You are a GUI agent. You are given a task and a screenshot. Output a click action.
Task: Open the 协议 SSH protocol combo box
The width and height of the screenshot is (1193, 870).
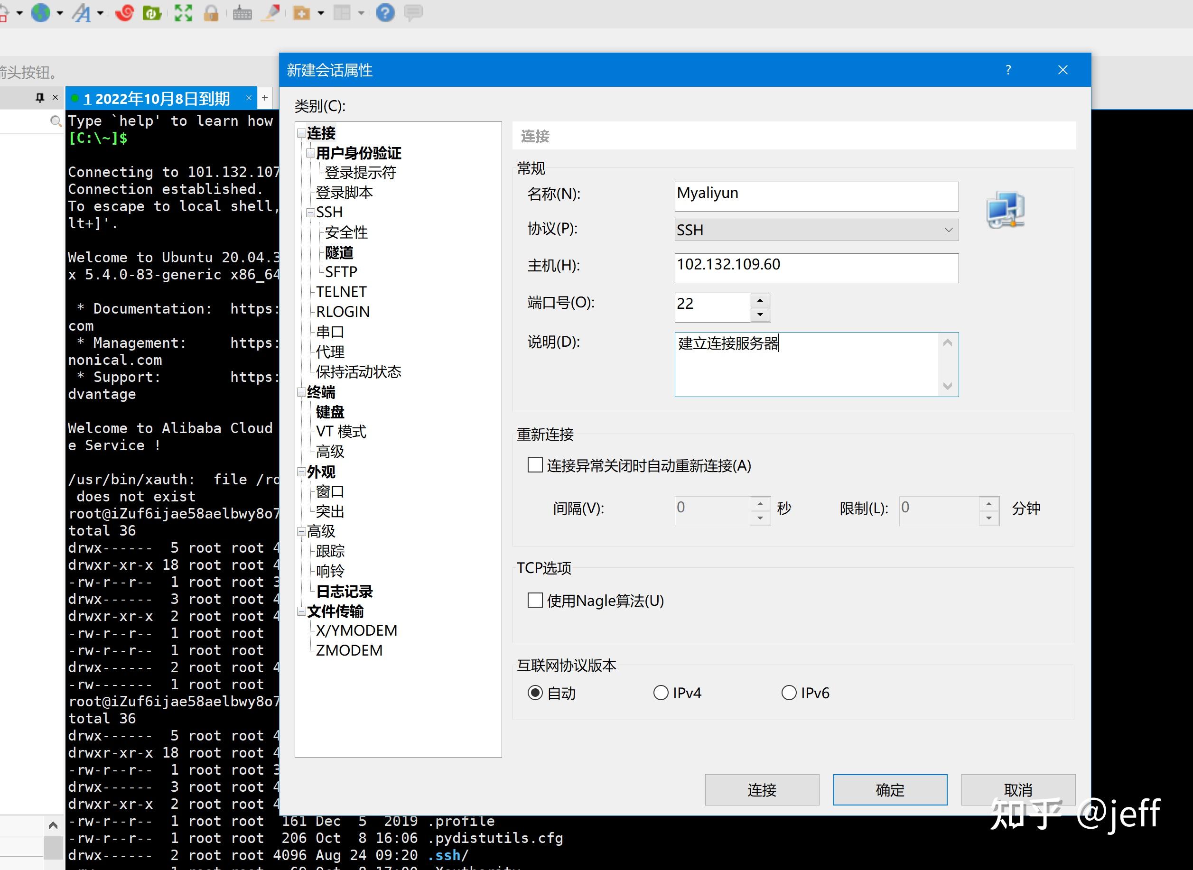click(x=816, y=230)
